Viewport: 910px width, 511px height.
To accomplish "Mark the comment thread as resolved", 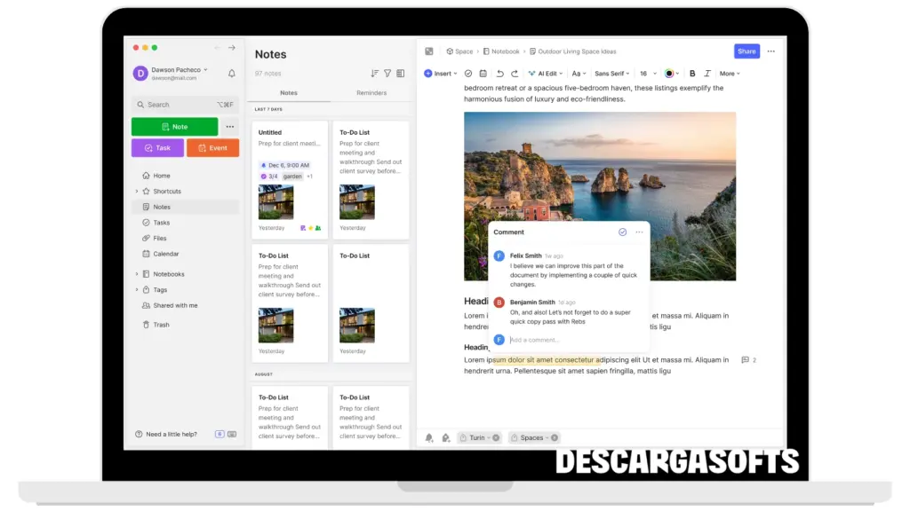I will tap(622, 232).
